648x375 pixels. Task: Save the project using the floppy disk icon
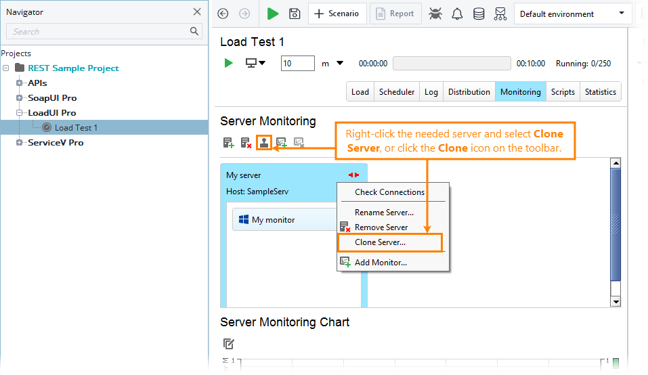point(295,14)
